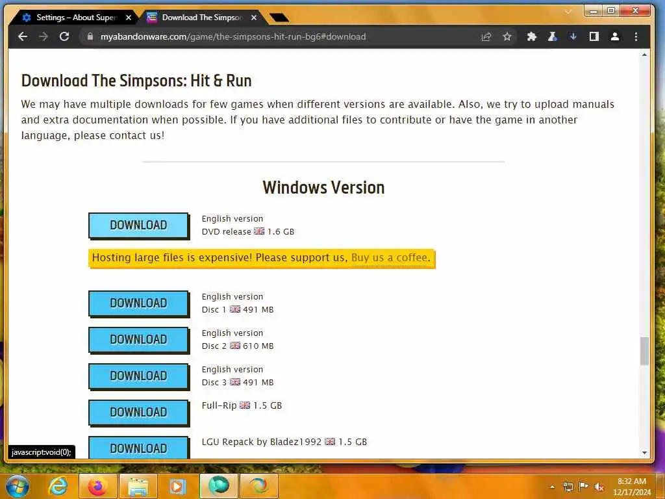Viewport: 665px width, 499px height.
Task: Click the scrollbar up arrow
Action: tap(644, 55)
